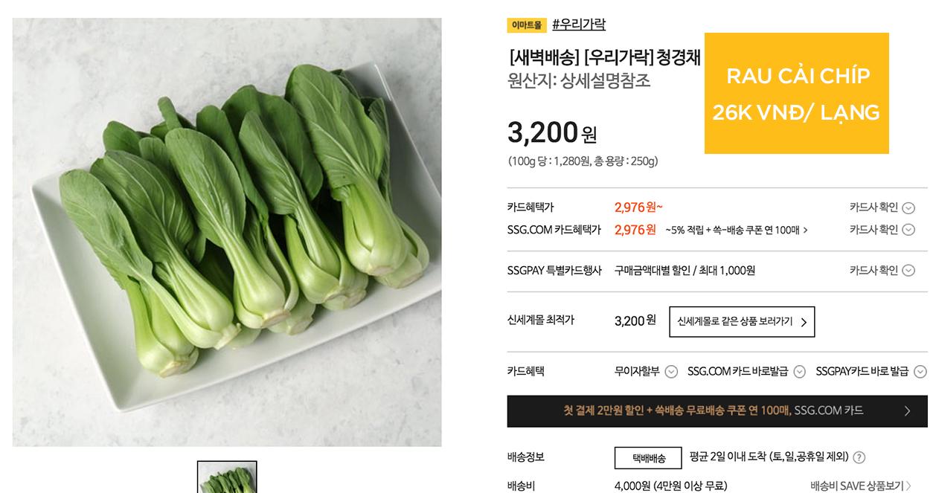Open the 배송비 SAVE 상품보기 link
This screenshot has width=936, height=493.
point(860,486)
